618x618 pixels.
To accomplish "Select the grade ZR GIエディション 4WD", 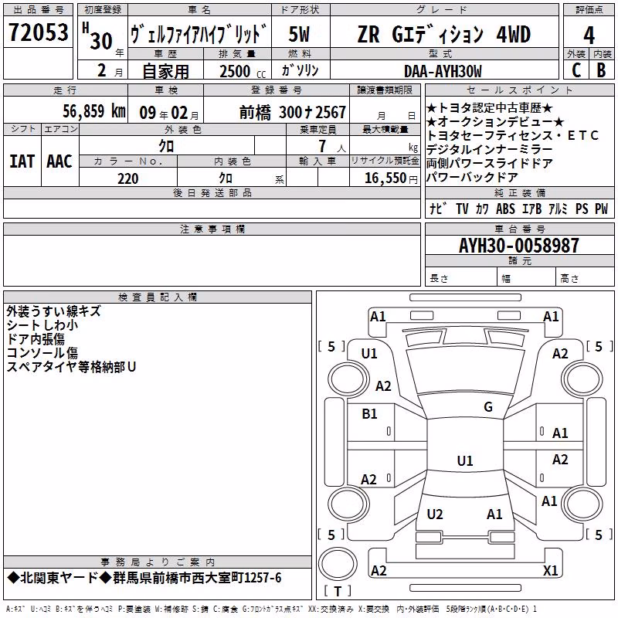I will pyautogui.click(x=443, y=34).
